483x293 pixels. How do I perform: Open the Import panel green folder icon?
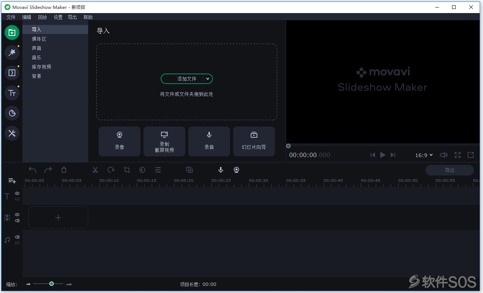tap(12, 32)
